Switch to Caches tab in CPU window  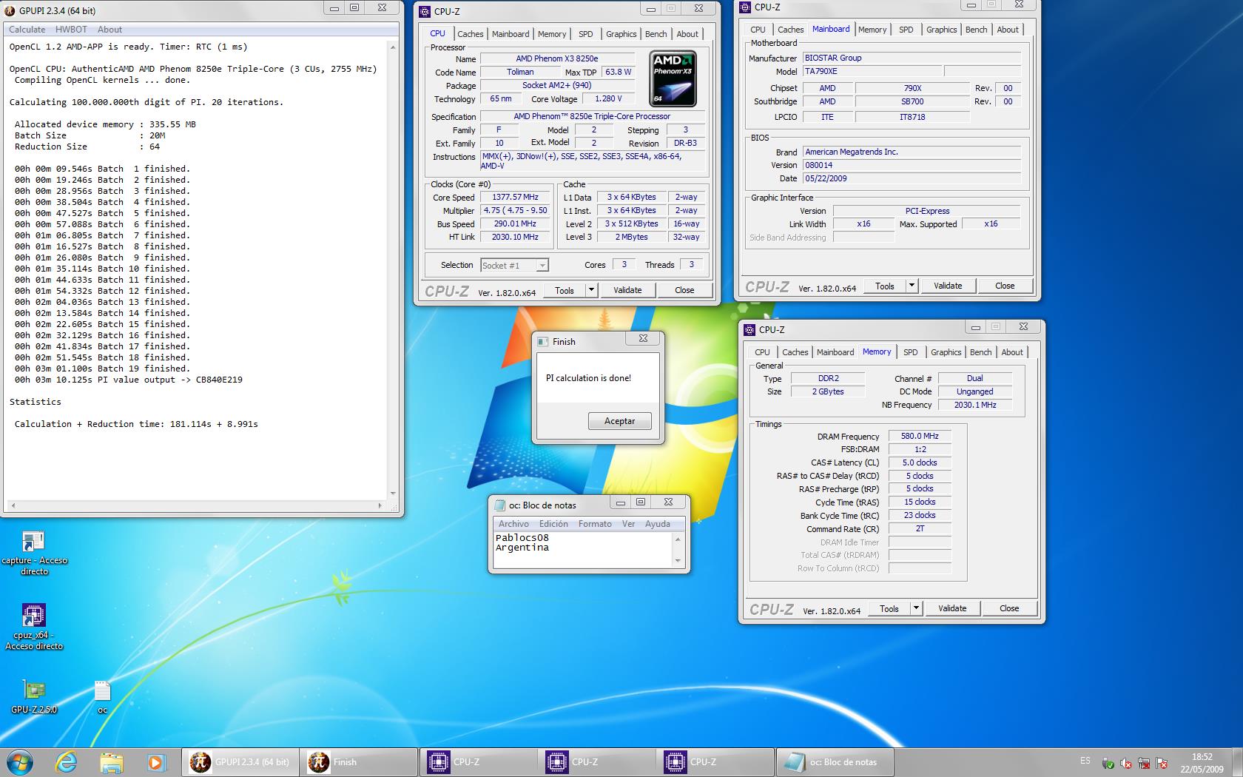[x=470, y=34]
